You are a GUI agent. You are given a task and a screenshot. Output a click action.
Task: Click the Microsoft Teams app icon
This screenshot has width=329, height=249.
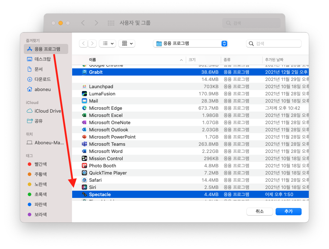point(84,144)
